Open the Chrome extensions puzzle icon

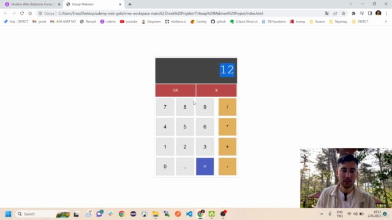point(353,13)
